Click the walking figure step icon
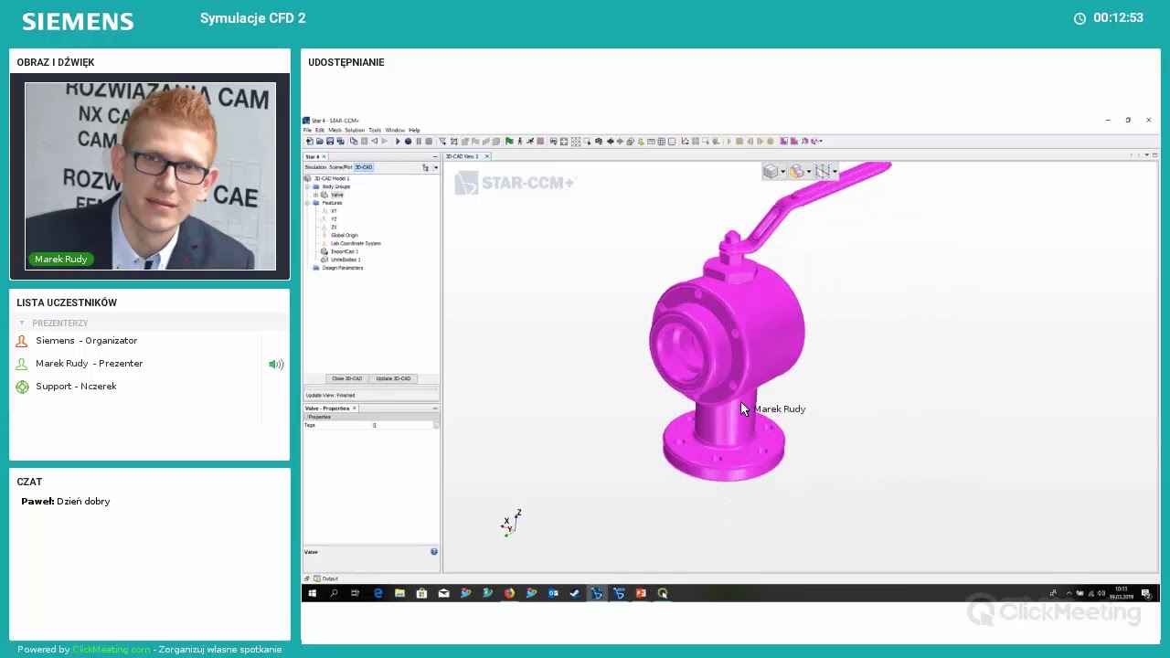The image size is (1170, 658). (520, 141)
